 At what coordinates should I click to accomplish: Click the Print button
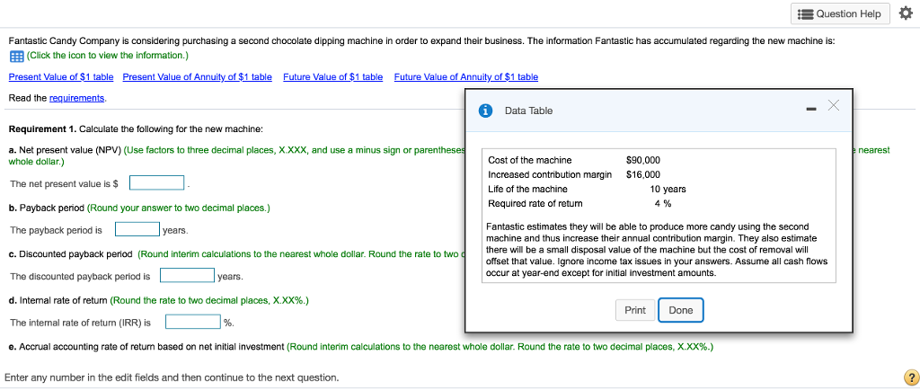tap(635, 310)
